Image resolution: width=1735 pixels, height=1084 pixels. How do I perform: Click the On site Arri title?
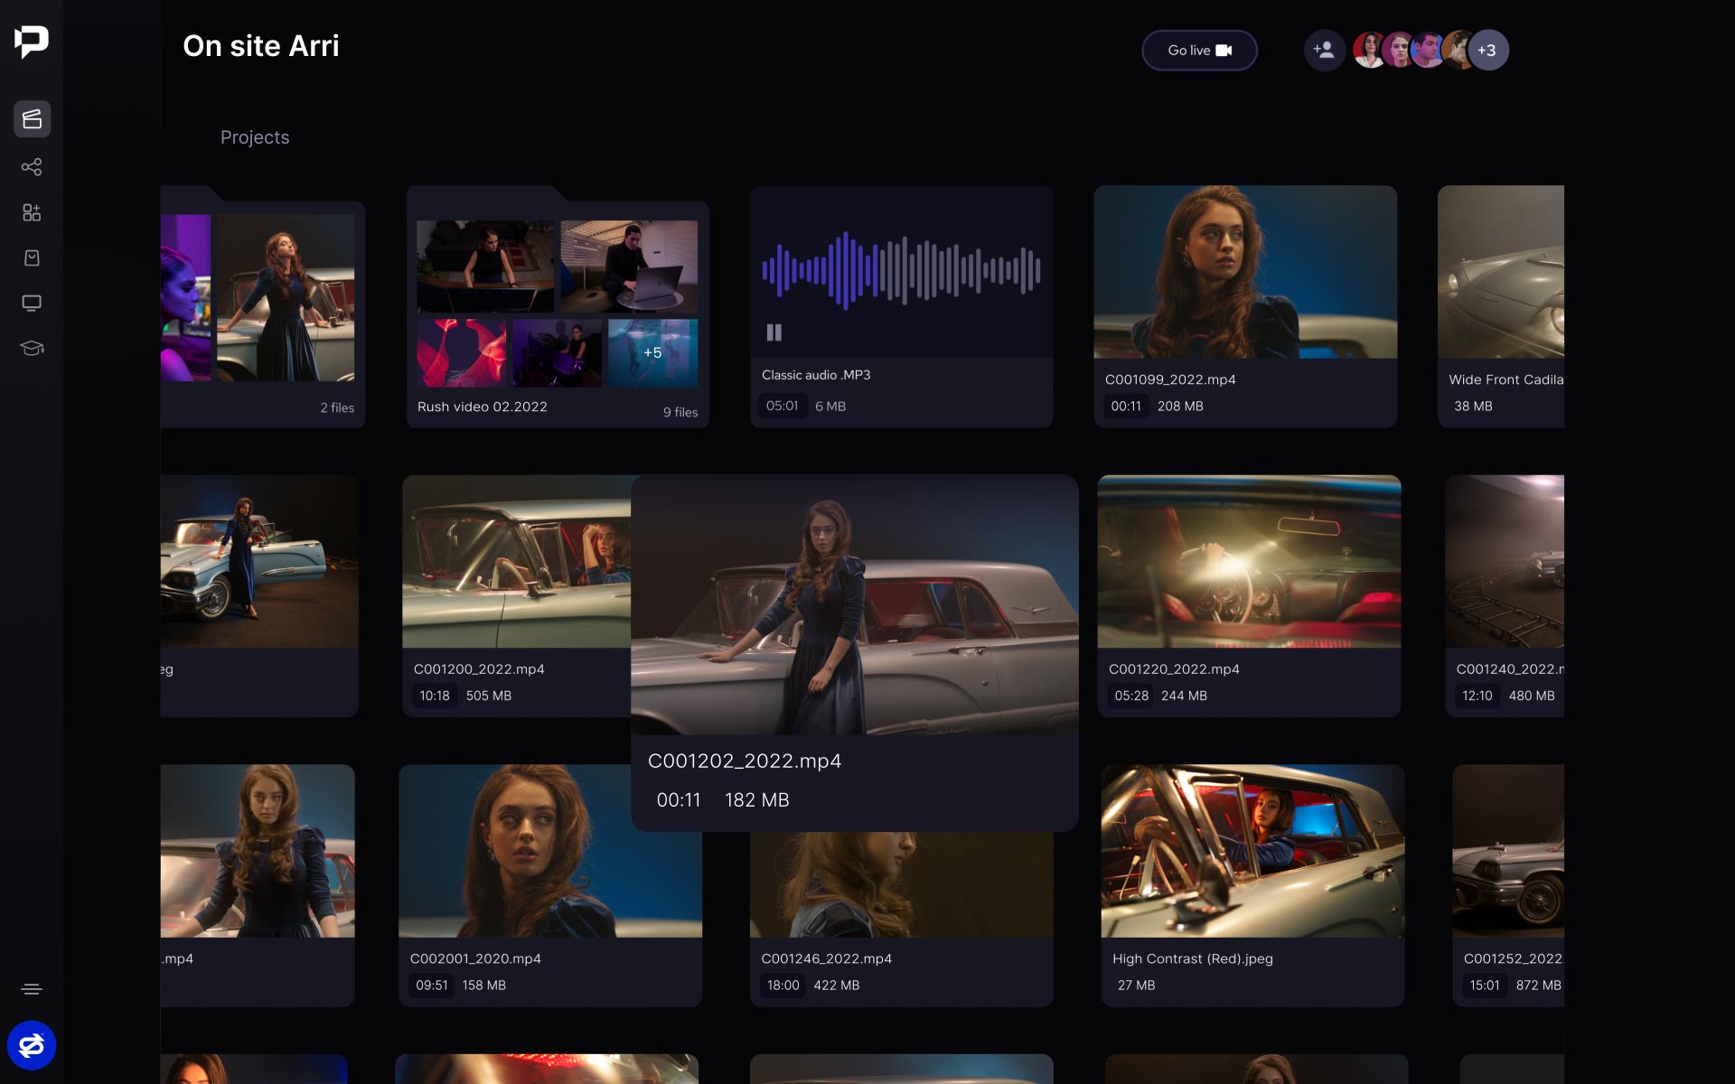[x=261, y=46]
